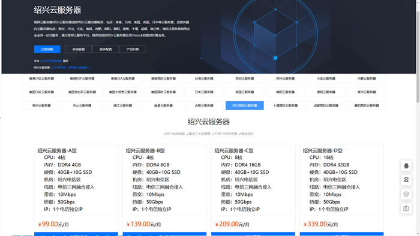
Task: Open the 合肥云服务器 tab
Action: [204, 105]
